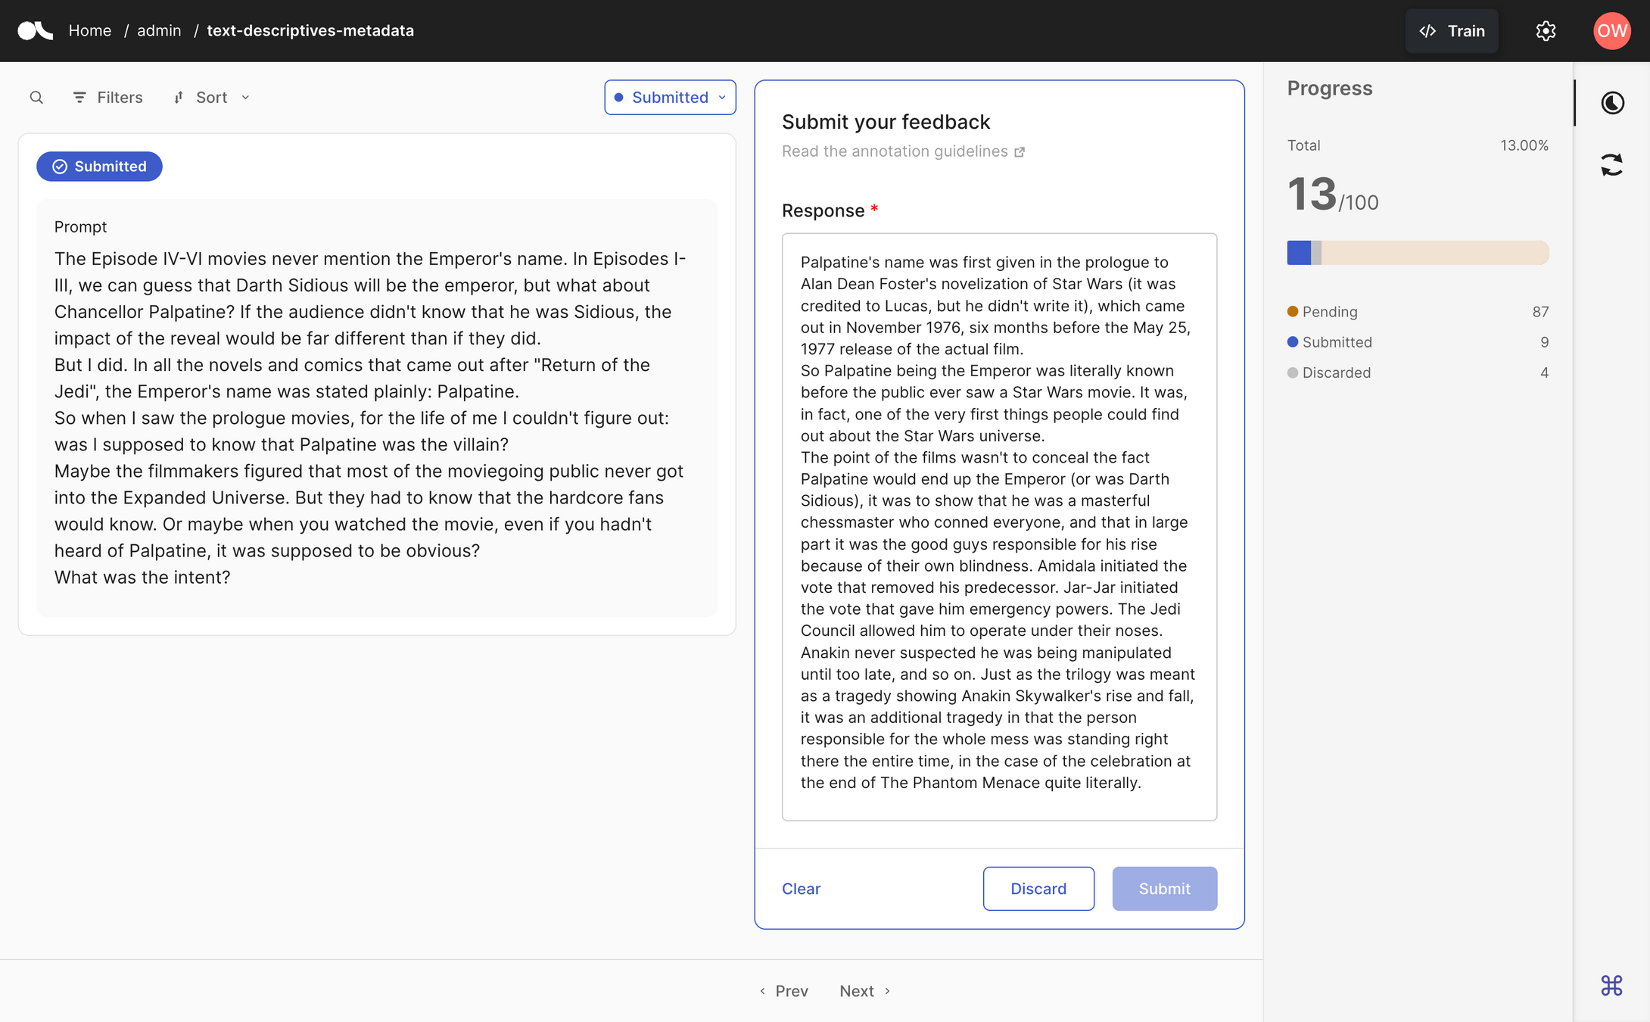Viewport: 1650px width, 1022px height.
Task: Click the Argilla logo icon
Action: (x=35, y=30)
